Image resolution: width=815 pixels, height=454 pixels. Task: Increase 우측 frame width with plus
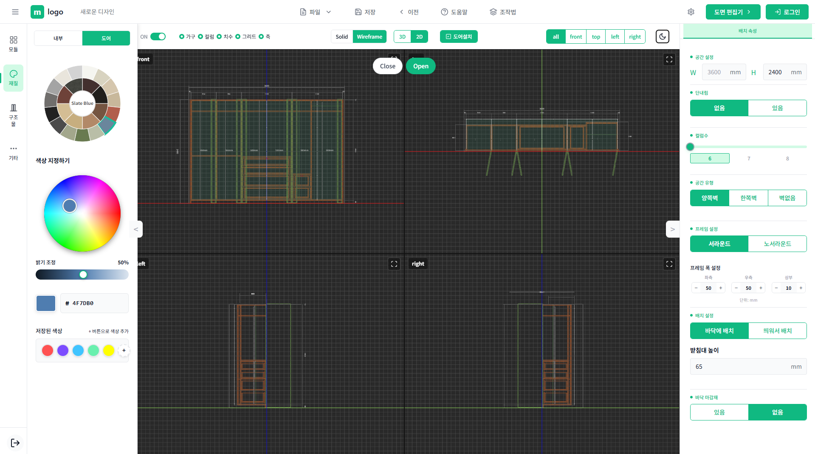tap(761, 288)
